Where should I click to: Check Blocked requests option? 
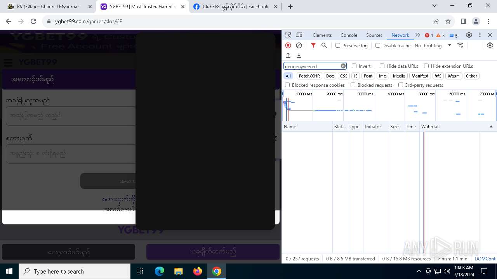(x=353, y=85)
